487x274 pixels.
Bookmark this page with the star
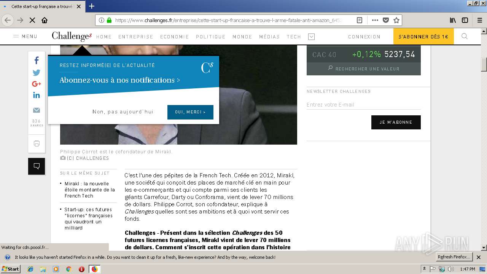396,20
